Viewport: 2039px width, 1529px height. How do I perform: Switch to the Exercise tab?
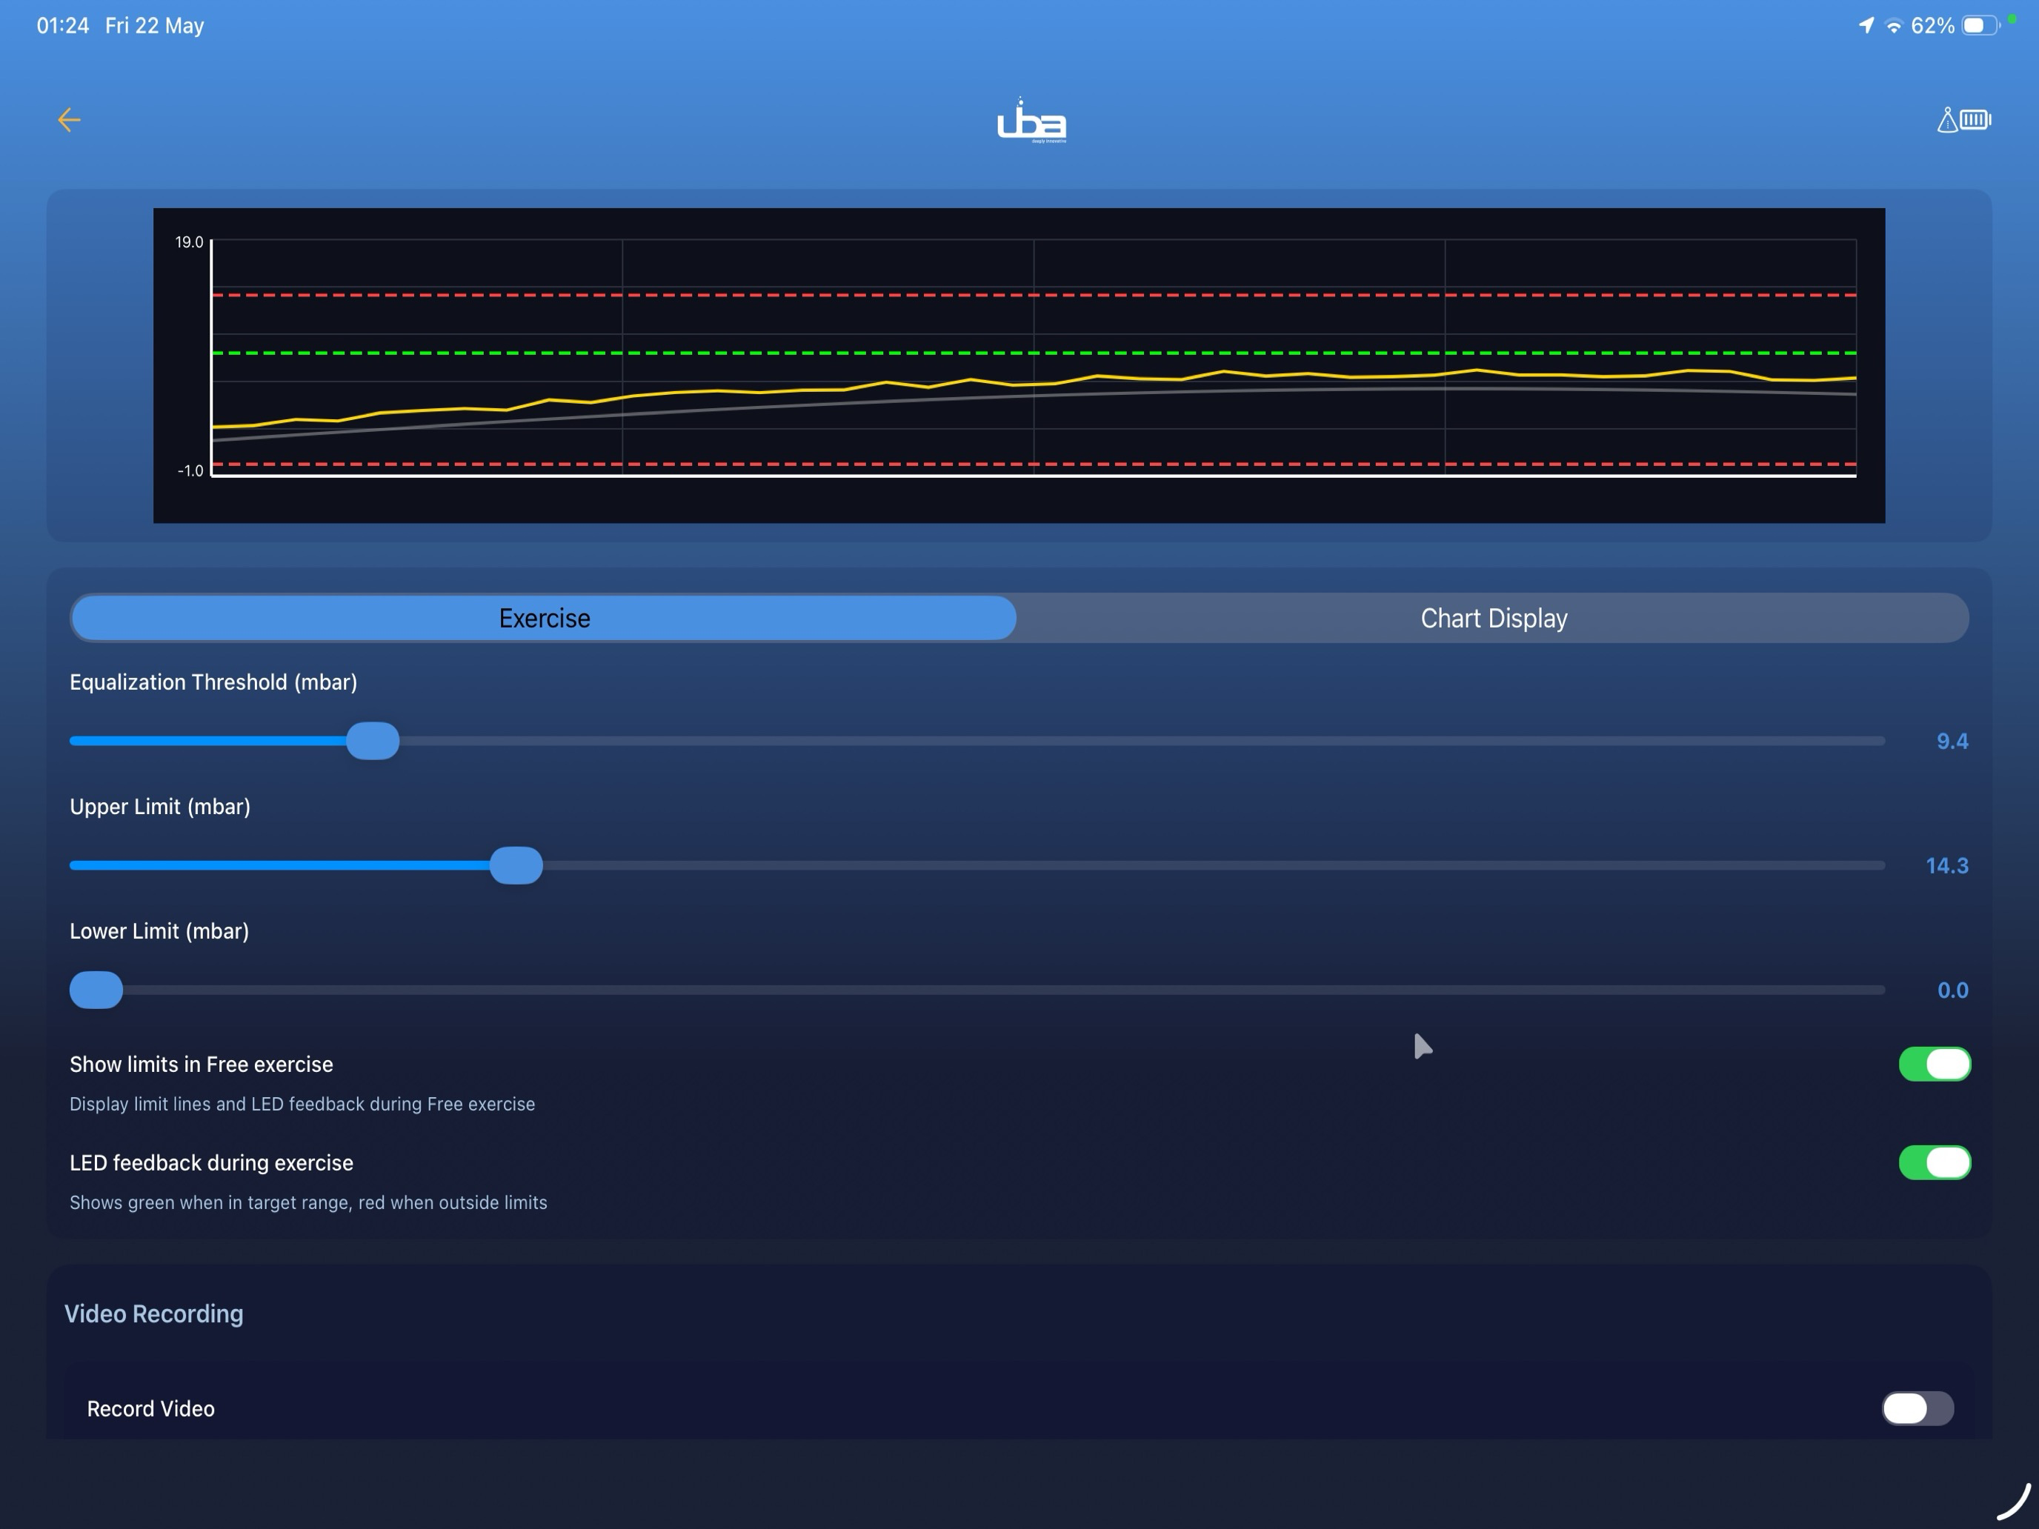point(544,618)
